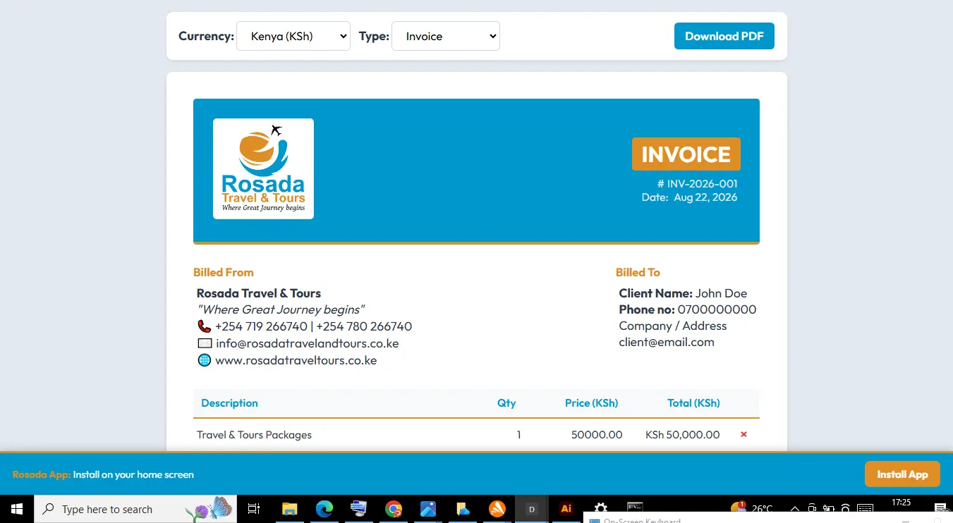Screen dimensions: 953x523
Task: Open the Photos app from the taskbar
Action: pos(427,509)
